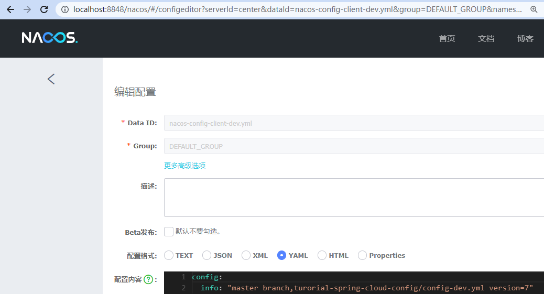The width and height of the screenshot is (544, 294).
Task: Click the 'info:' line in code editor
Action: coord(368,288)
